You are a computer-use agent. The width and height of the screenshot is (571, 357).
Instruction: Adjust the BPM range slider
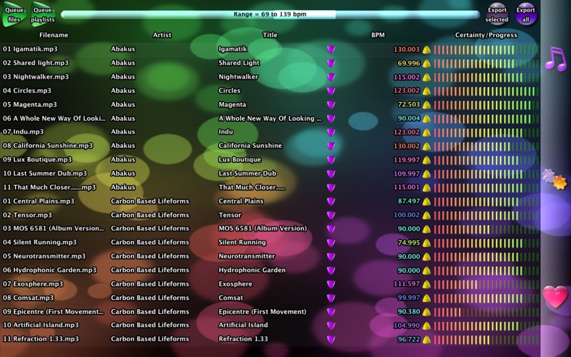pos(271,14)
